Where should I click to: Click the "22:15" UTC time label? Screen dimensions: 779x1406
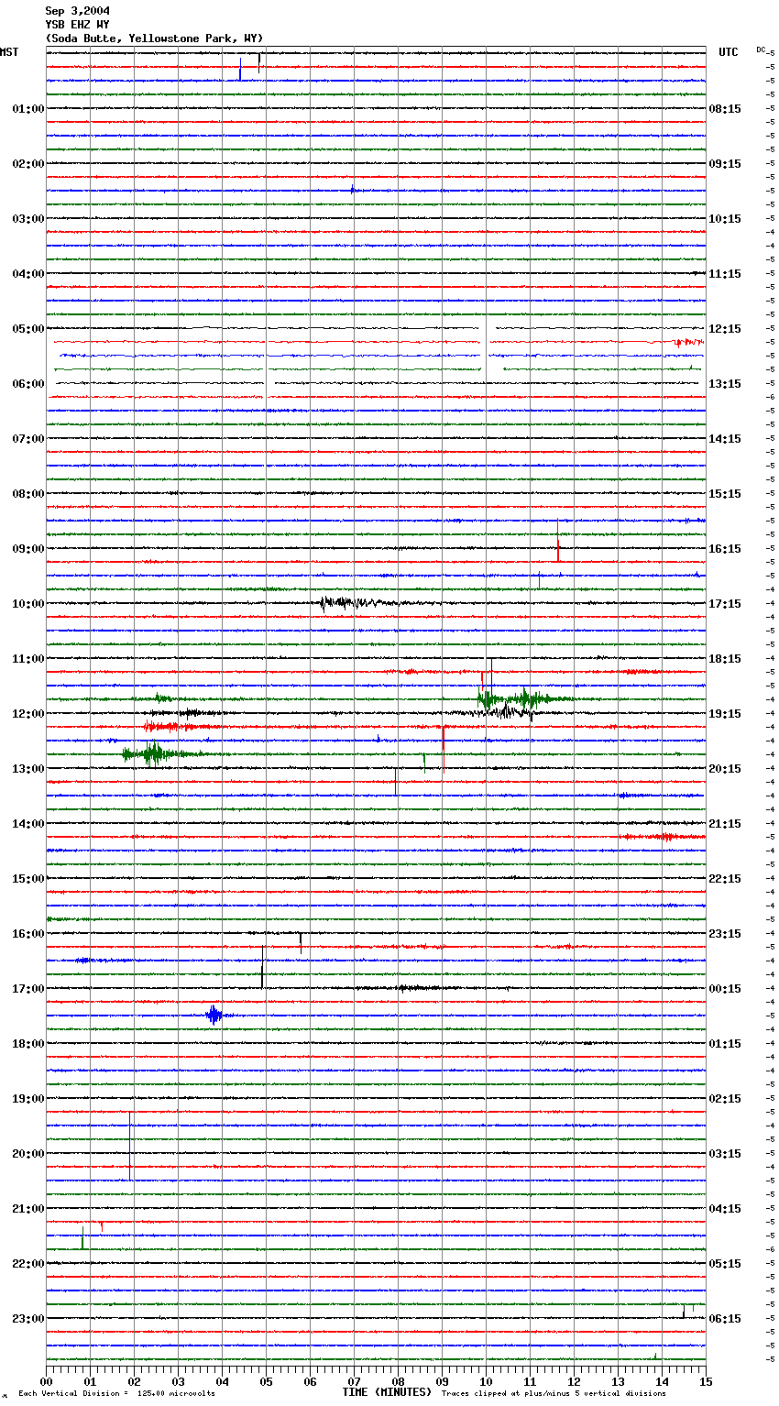click(x=725, y=879)
